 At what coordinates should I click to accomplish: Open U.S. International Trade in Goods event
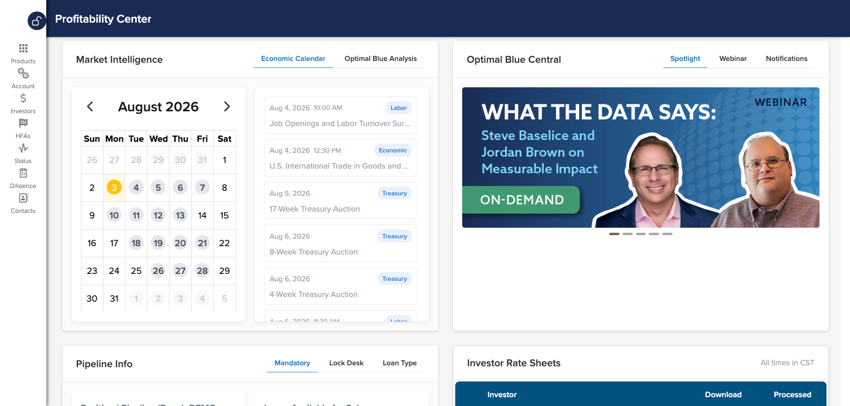click(x=341, y=158)
